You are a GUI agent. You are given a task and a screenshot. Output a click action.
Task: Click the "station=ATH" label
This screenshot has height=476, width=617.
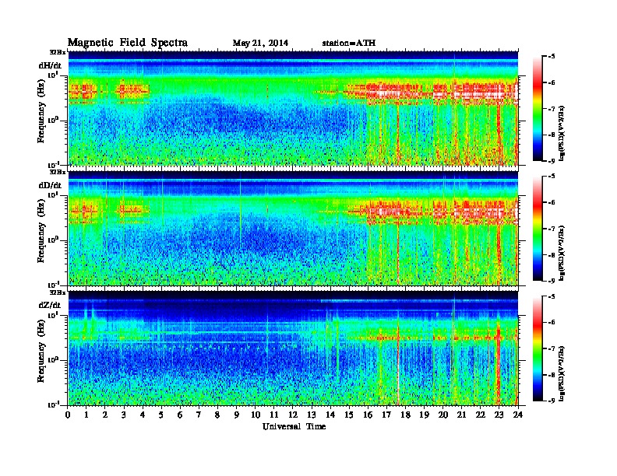pyautogui.click(x=349, y=43)
